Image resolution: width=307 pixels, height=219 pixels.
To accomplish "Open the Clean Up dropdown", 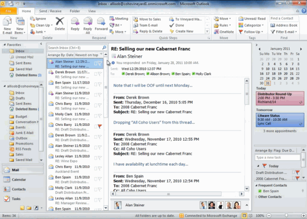I will pyautogui.click(x=41, y=25).
